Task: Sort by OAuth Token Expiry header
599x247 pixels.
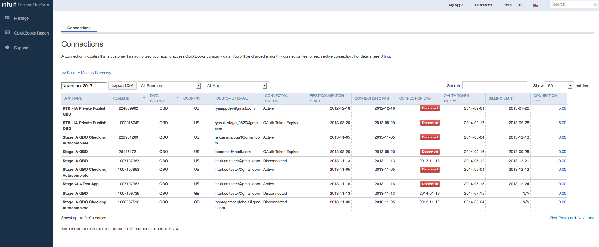Action: coord(463,98)
